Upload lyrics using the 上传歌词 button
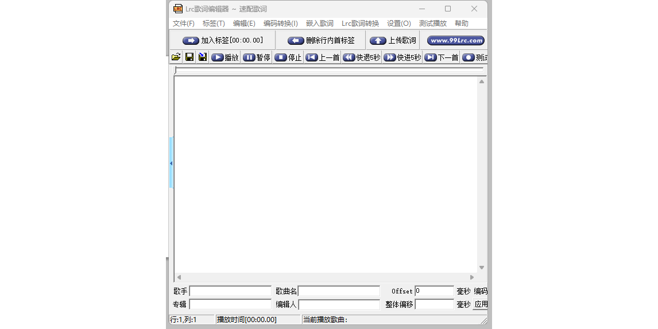The image size is (658, 329). (393, 41)
